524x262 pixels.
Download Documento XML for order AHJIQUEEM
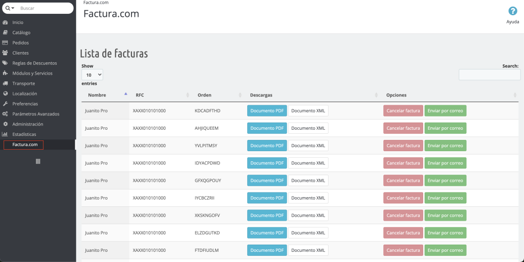pos(308,128)
